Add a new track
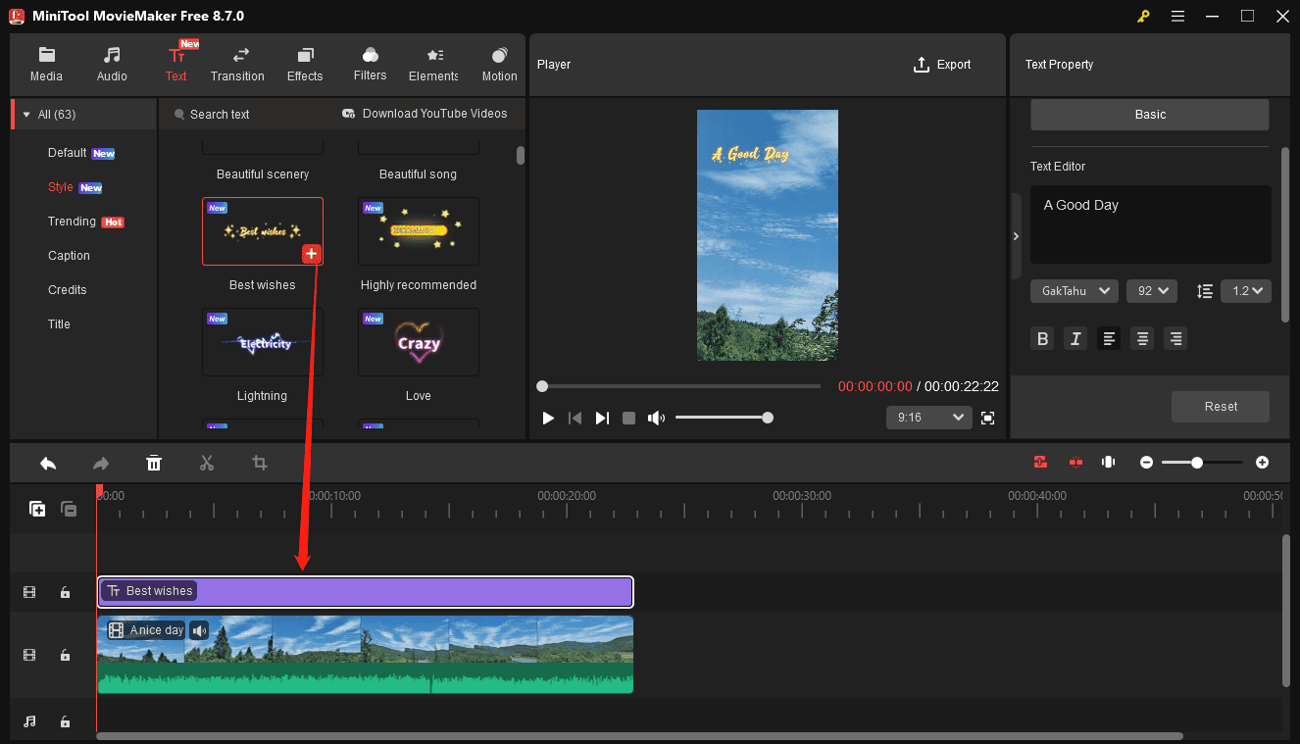Image resolution: width=1300 pixels, height=744 pixels. [x=37, y=509]
